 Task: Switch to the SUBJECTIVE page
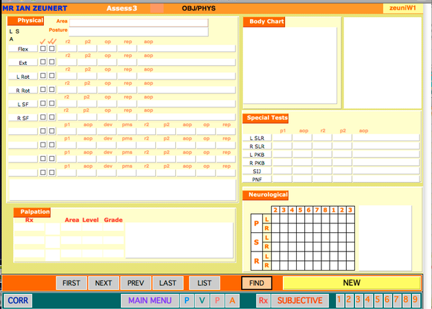pos(299,301)
